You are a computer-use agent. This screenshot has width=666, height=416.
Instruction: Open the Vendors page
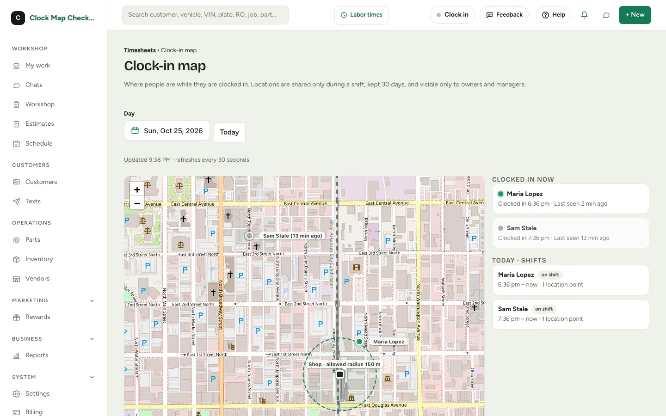53,279
